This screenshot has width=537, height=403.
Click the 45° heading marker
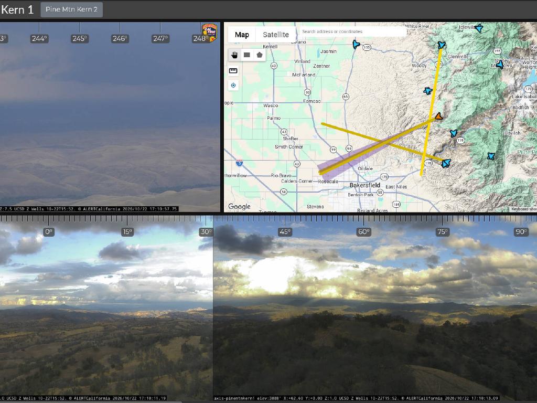click(x=285, y=232)
